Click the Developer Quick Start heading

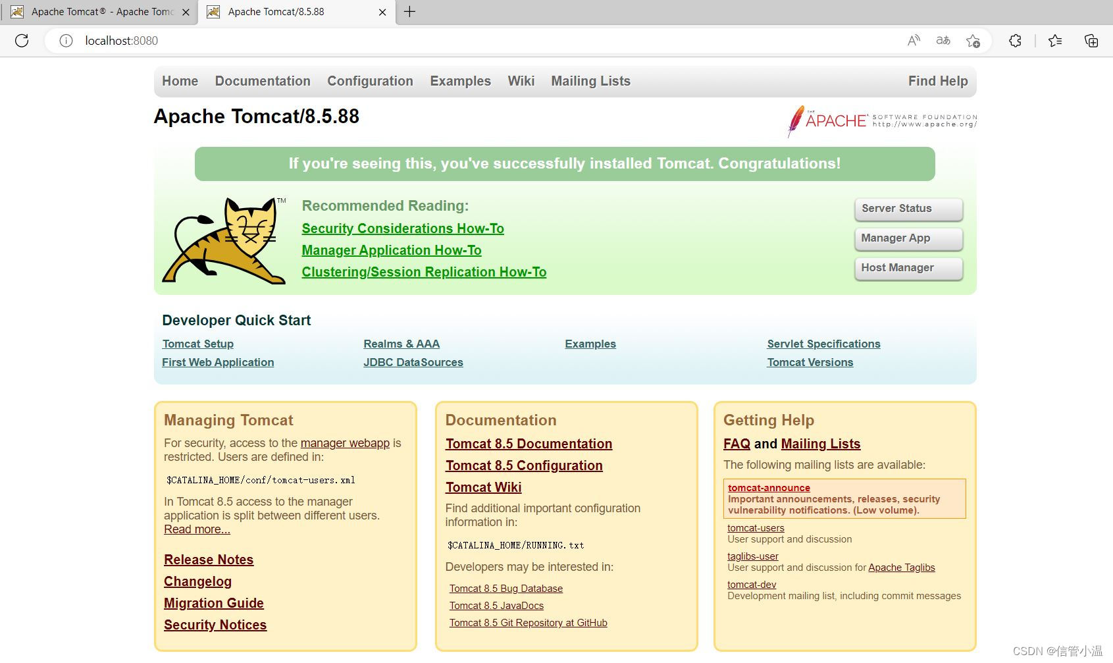tap(236, 321)
